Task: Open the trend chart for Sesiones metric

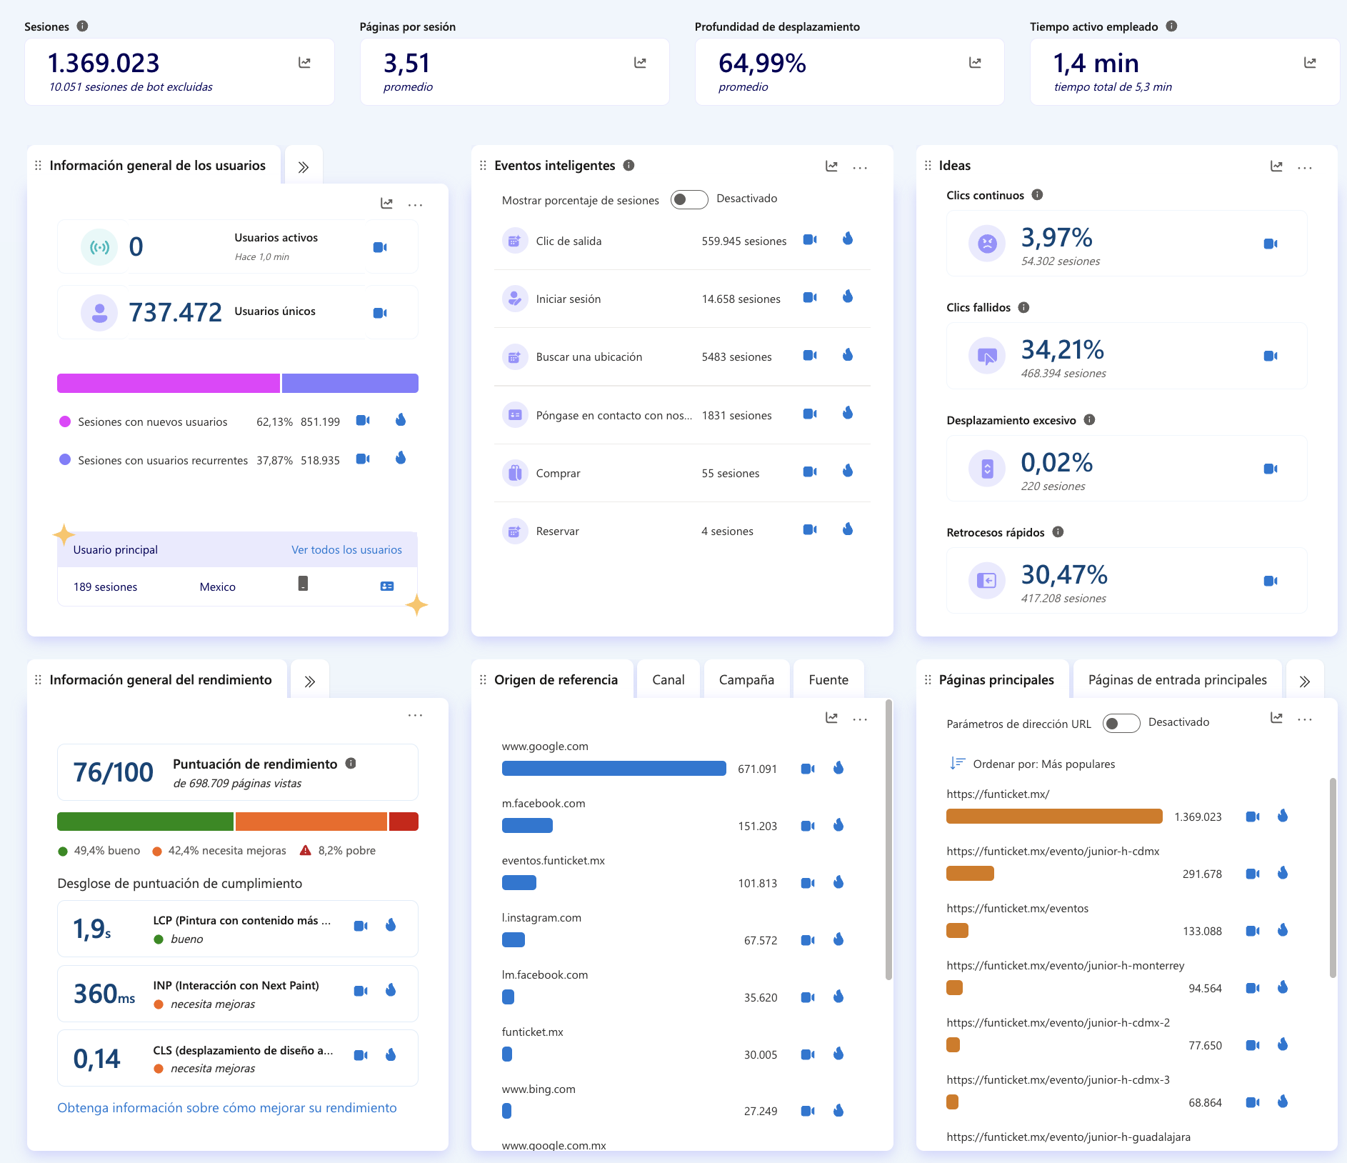Action: (305, 63)
